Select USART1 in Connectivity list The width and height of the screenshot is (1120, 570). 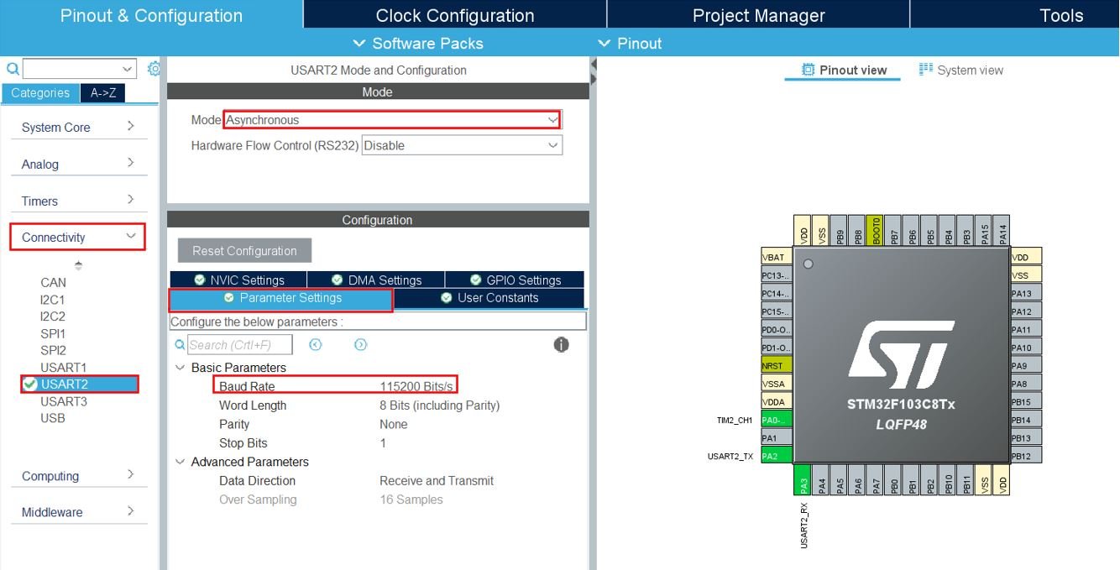click(x=64, y=368)
